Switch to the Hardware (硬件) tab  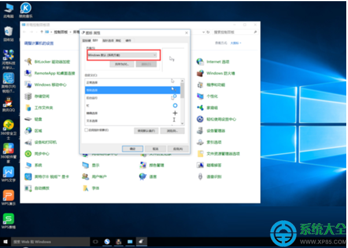[128, 40]
